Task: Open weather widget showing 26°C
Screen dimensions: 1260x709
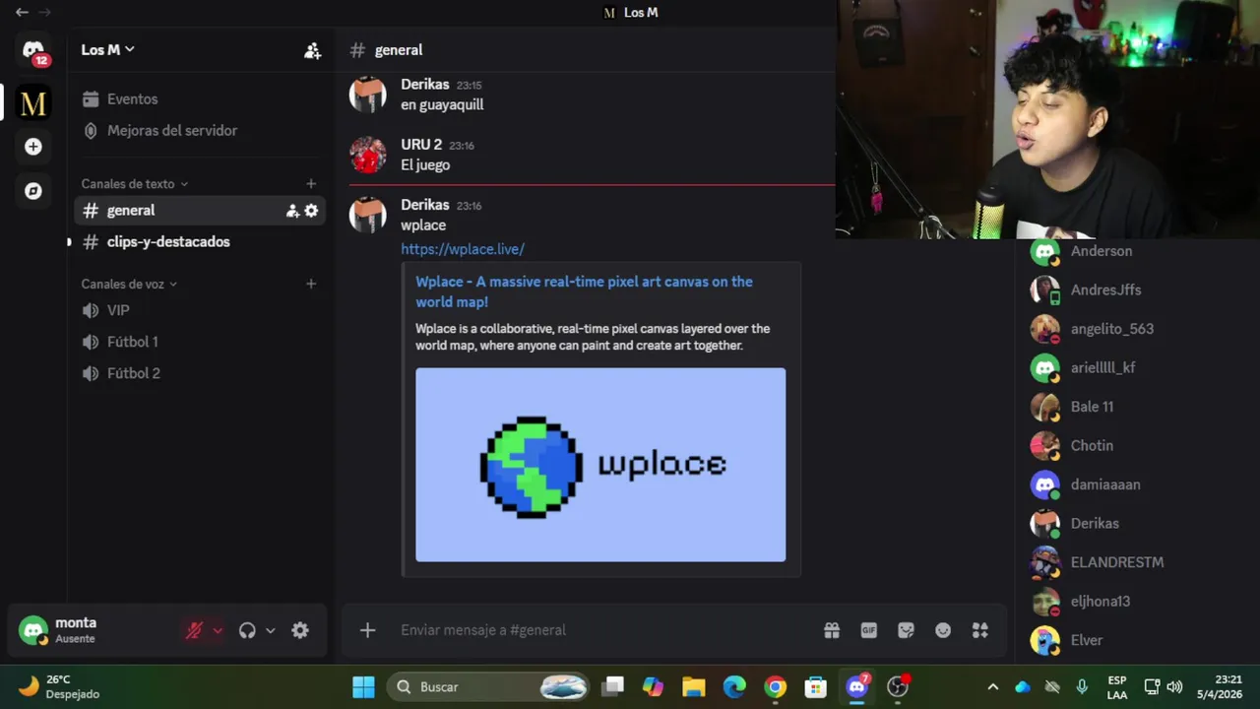Action: pos(59,687)
